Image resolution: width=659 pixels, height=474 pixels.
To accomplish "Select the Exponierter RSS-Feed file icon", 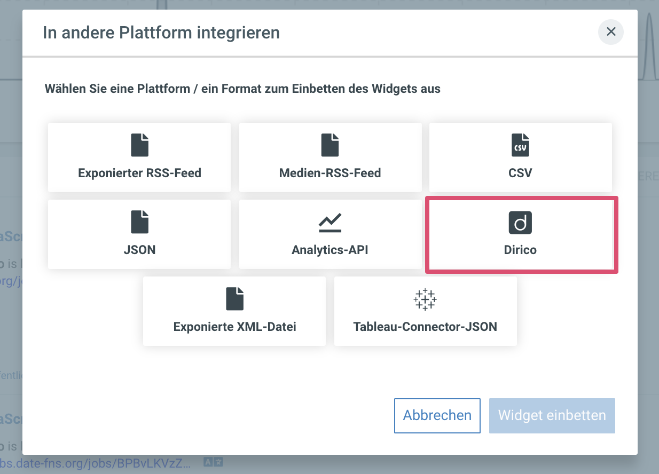I will (x=139, y=145).
